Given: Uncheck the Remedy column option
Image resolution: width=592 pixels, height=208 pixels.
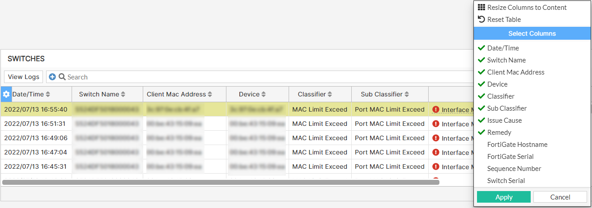Looking at the screenshot, I should tap(499, 133).
